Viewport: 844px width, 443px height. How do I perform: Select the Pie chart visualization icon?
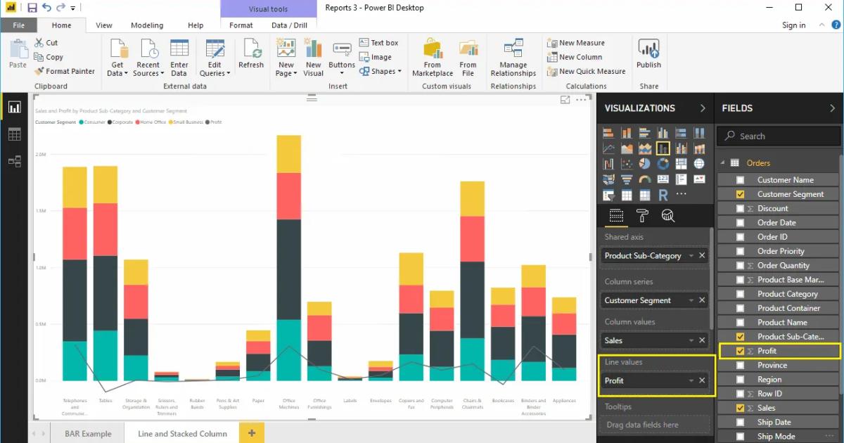pos(644,163)
